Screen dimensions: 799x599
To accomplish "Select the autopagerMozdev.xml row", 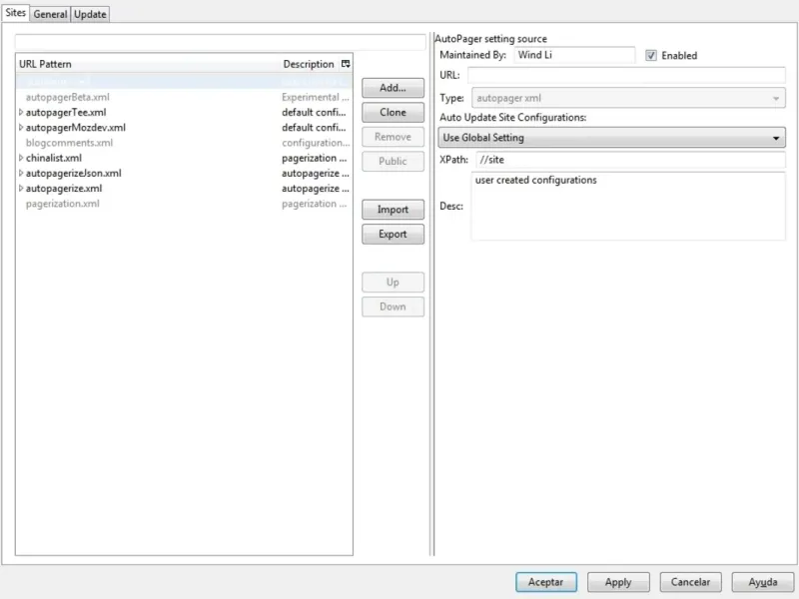I will 184,128.
